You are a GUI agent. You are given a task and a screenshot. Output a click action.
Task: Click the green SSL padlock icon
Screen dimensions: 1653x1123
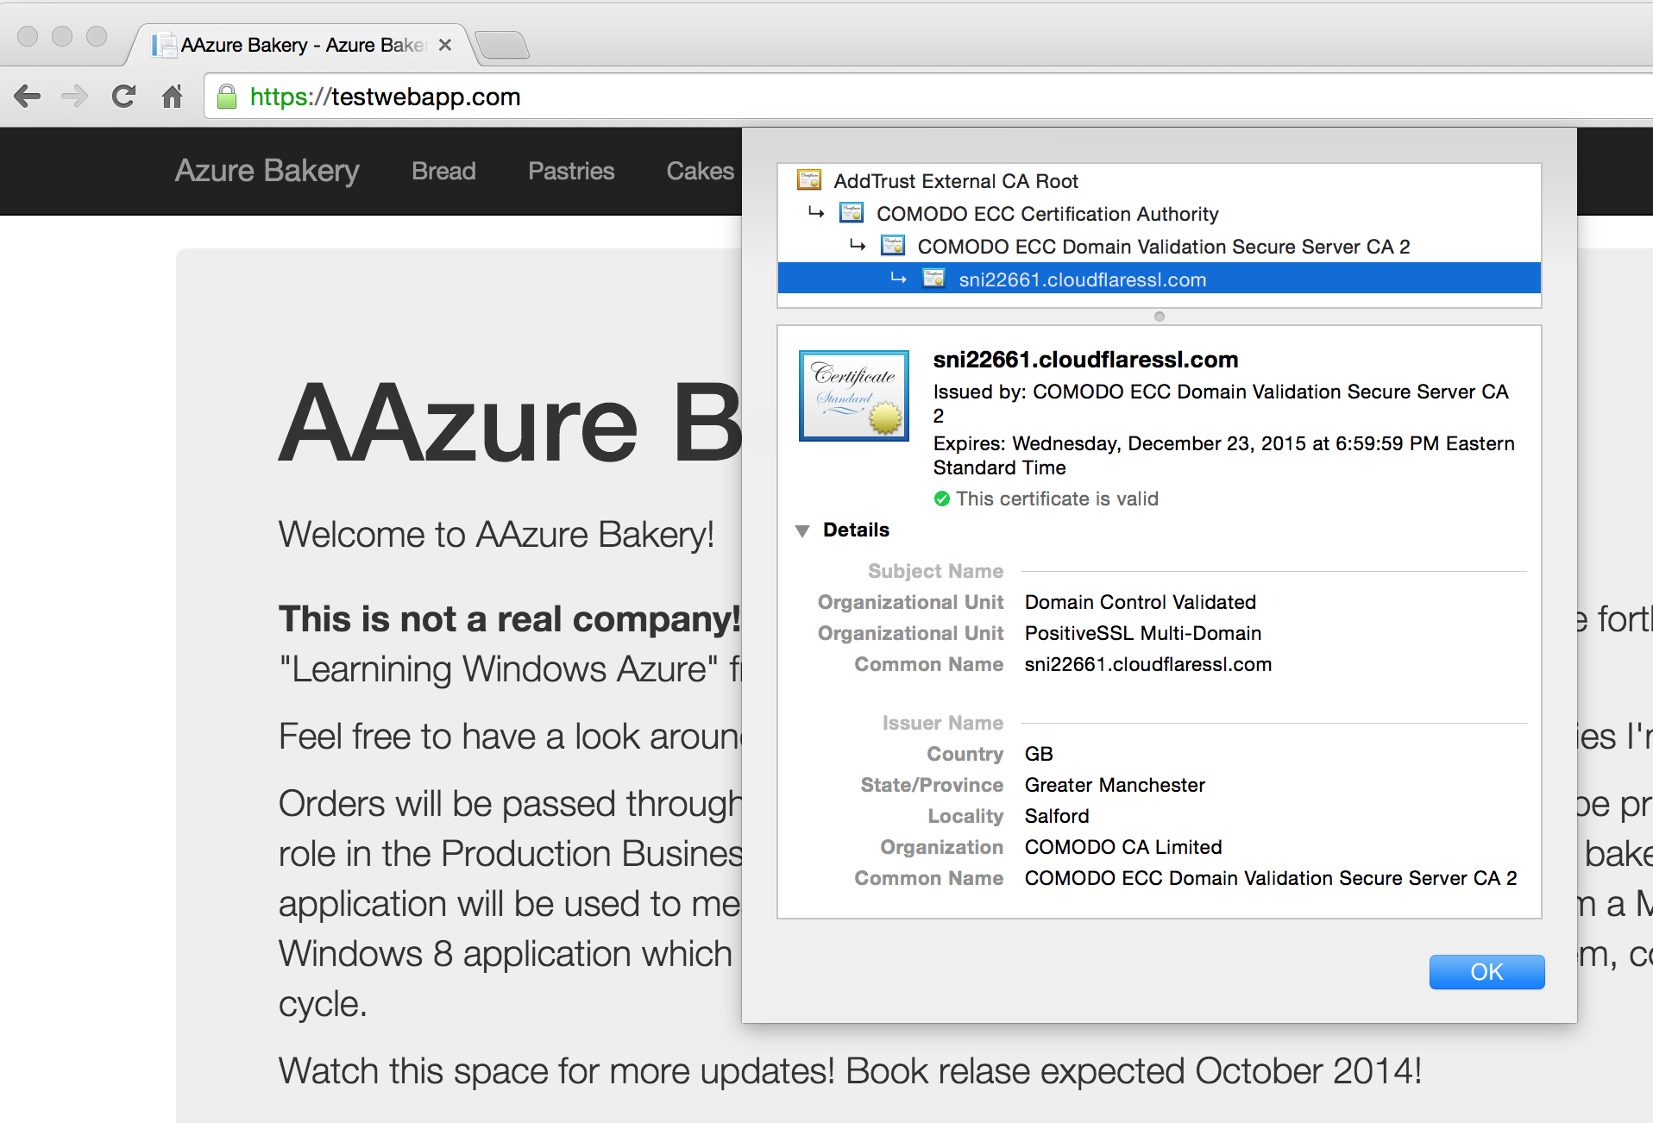click(x=227, y=97)
